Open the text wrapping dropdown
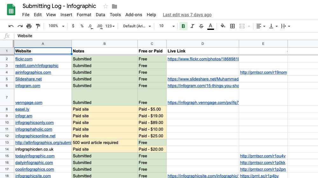Image resolution: width=318 pixels, height=178 pixels. tap(286, 26)
